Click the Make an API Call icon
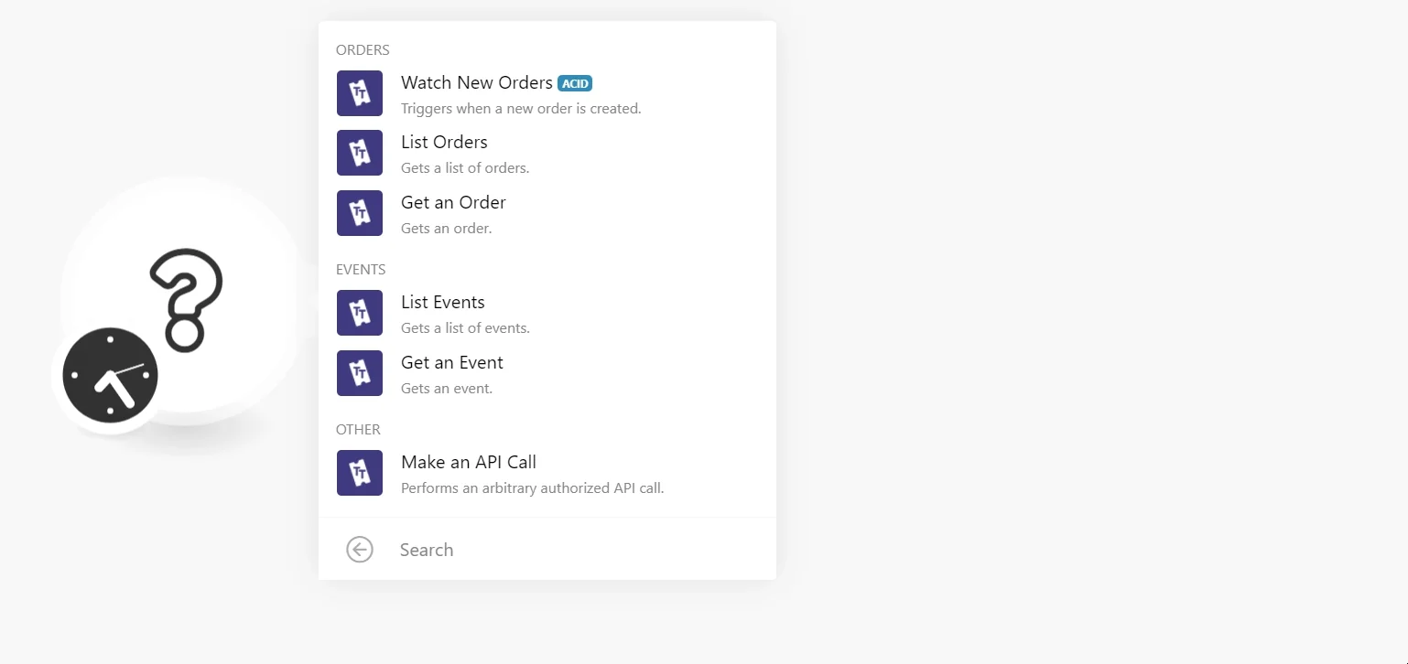Image resolution: width=1408 pixels, height=664 pixels. click(x=360, y=473)
